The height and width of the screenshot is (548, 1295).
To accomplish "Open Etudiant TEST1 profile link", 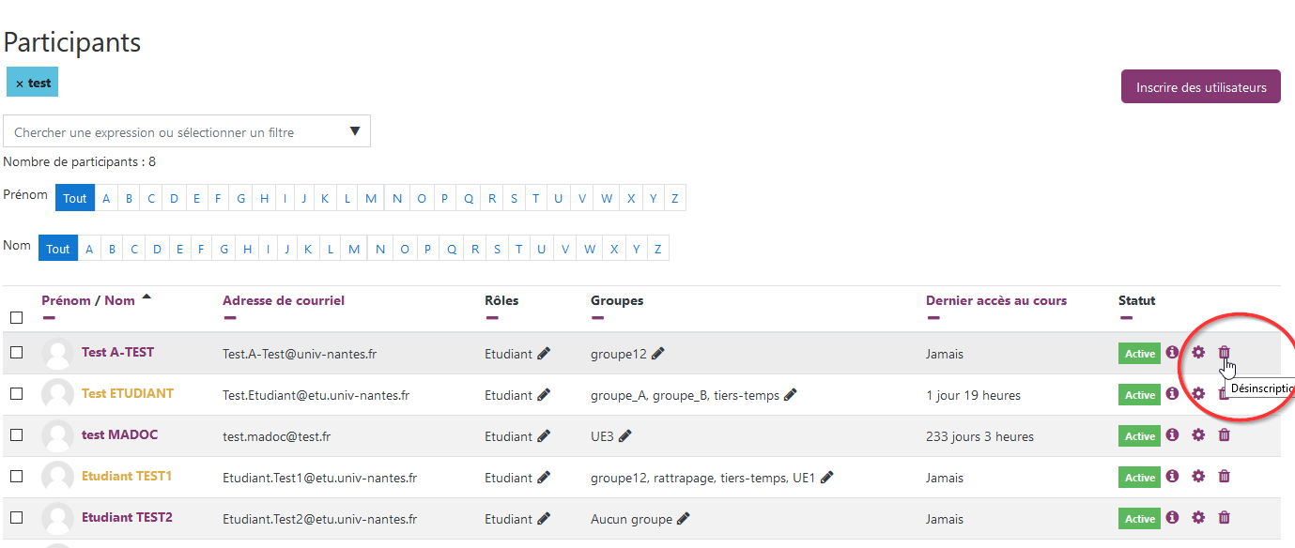I will (127, 477).
